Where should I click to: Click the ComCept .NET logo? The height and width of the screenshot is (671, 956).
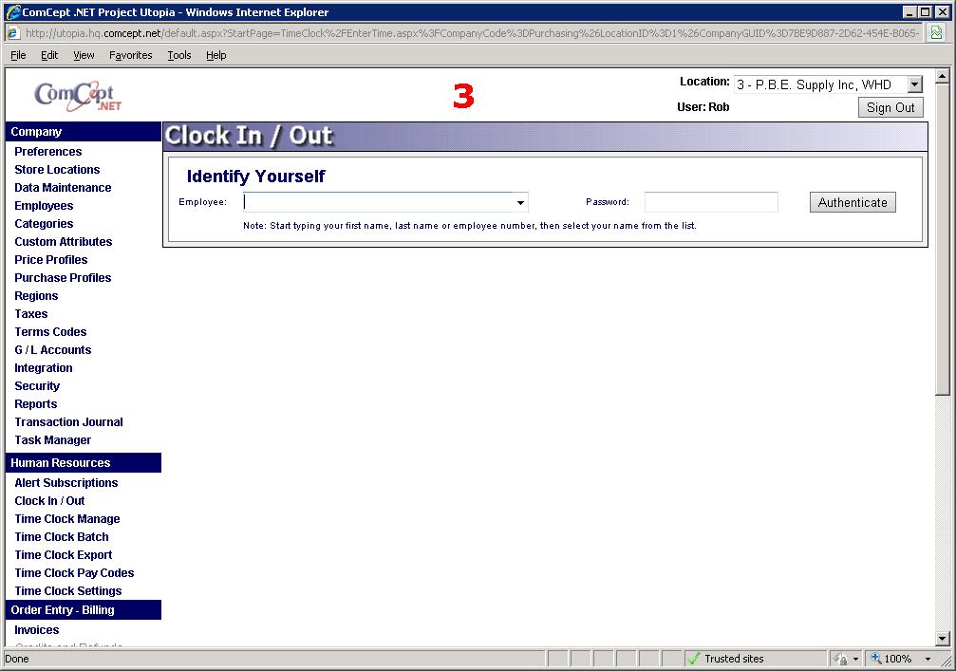click(78, 96)
